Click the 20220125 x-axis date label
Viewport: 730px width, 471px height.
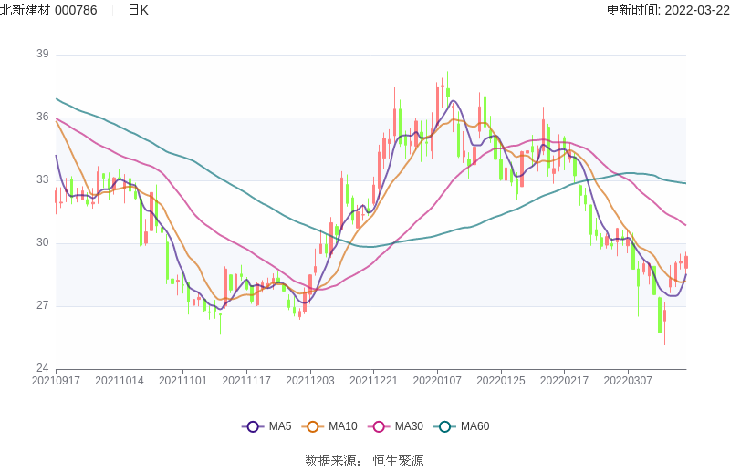[x=501, y=380]
